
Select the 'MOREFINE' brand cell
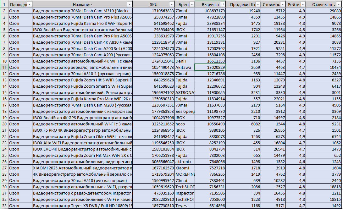click(185, 174)
